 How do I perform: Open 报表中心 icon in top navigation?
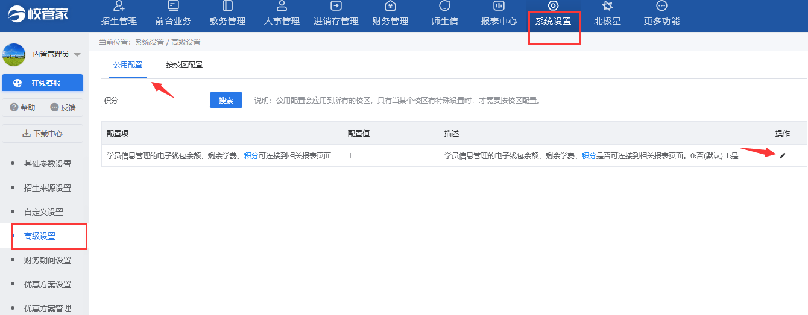(499, 6)
